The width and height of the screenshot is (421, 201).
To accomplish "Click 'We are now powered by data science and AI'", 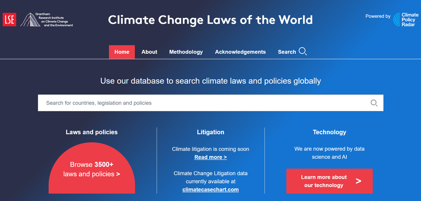I will [330, 153].
